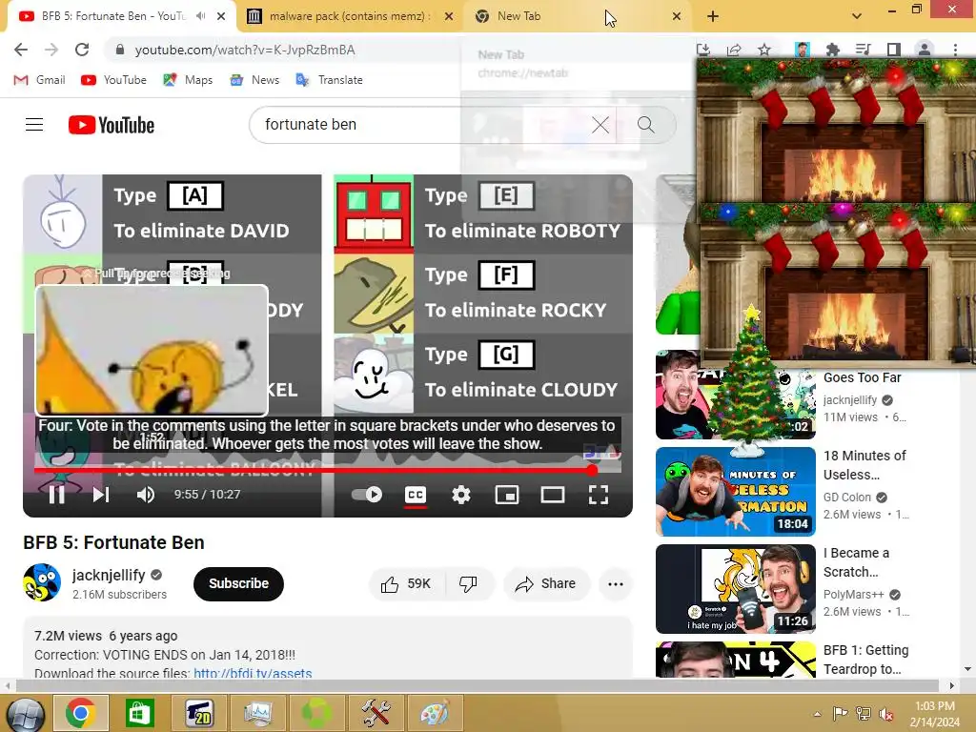Open the Maps bookmark
This screenshot has width=976, height=732.
coord(188,80)
